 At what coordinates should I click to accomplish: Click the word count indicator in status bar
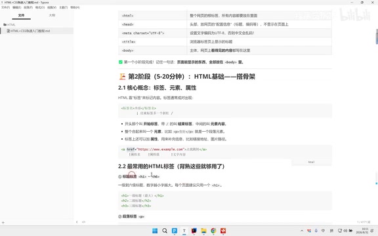(x=364, y=222)
